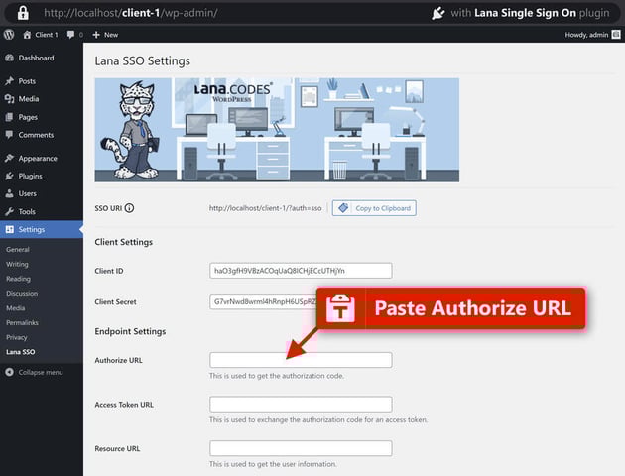Click the Authorize URL input

point(301,360)
